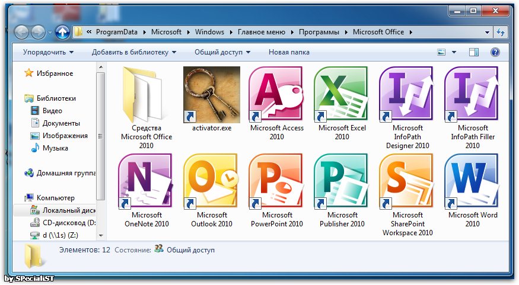The image size is (519, 285).
Task: Expand the arrow after Программы in path
Action: click(346, 33)
